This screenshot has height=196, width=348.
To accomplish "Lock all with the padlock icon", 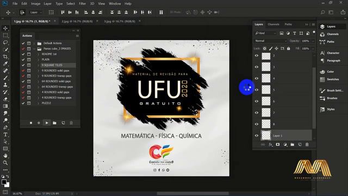I will coord(288,48).
